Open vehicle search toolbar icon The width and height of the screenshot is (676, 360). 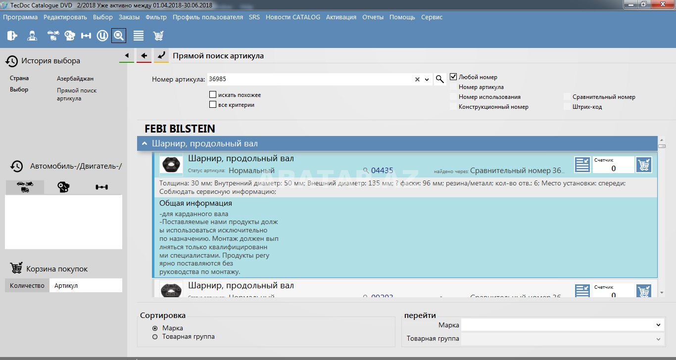[x=53, y=36]
